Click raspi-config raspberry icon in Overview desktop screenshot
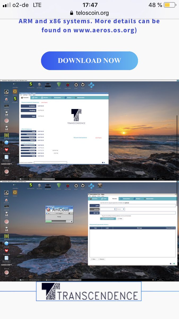 [67, 85]
